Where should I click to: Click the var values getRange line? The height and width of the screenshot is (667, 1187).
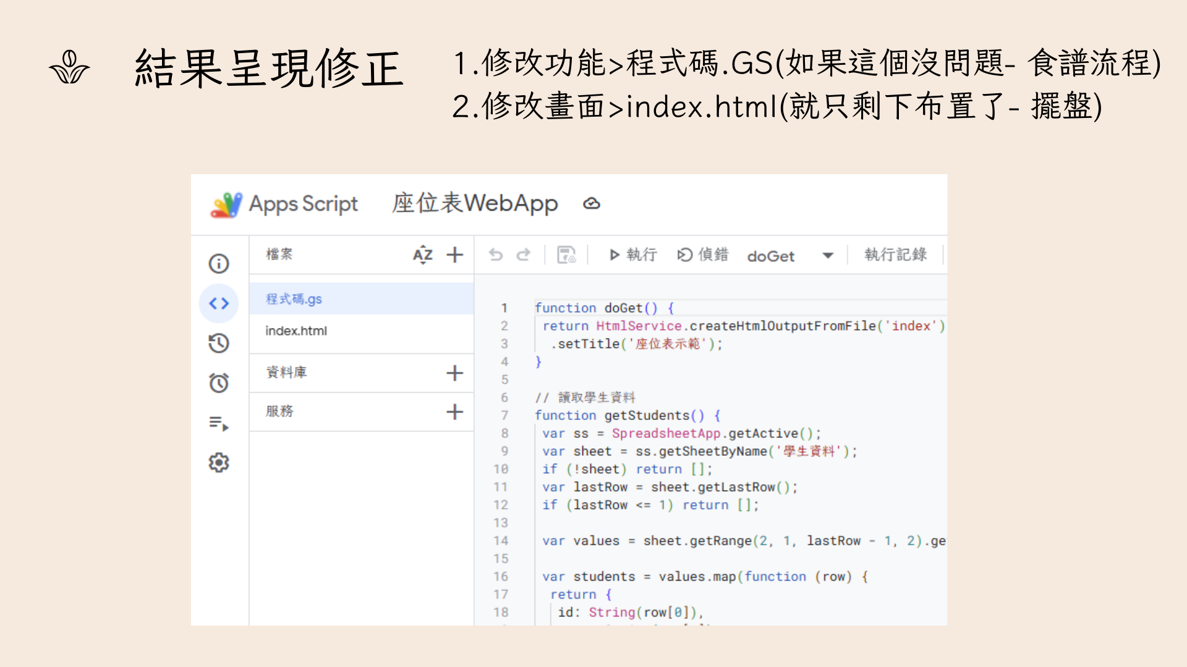pos(744,540)
